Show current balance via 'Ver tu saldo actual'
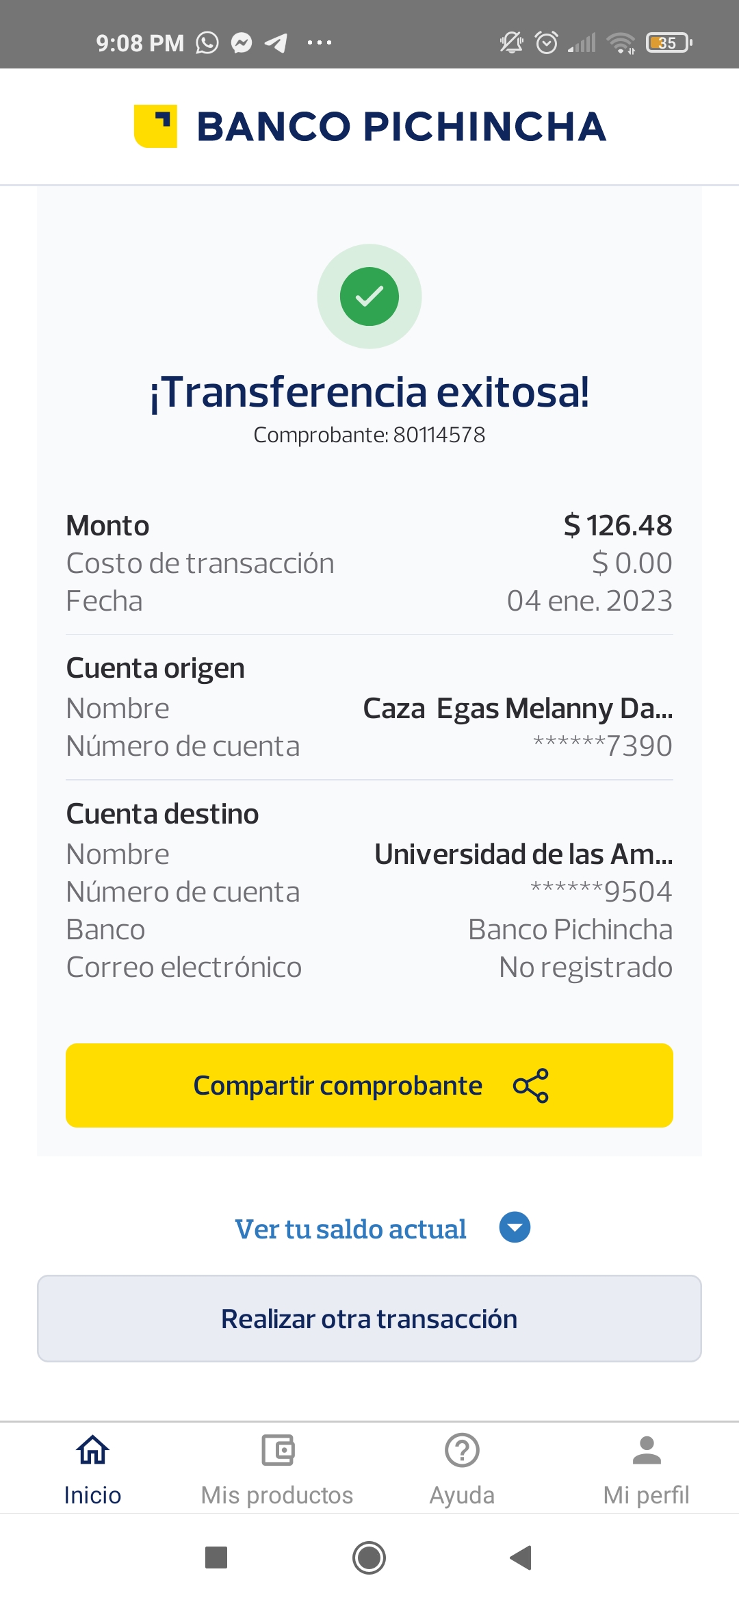Image resolution: width=739 pixels, height=1602 pixels. click(x=351, y=1229)
